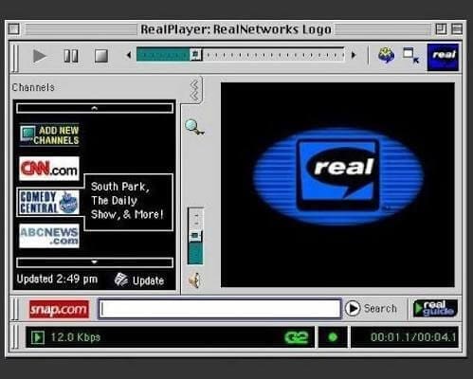Open Add New Channels
The height and width of the screenshot is (379, 473).
point(49,135)
